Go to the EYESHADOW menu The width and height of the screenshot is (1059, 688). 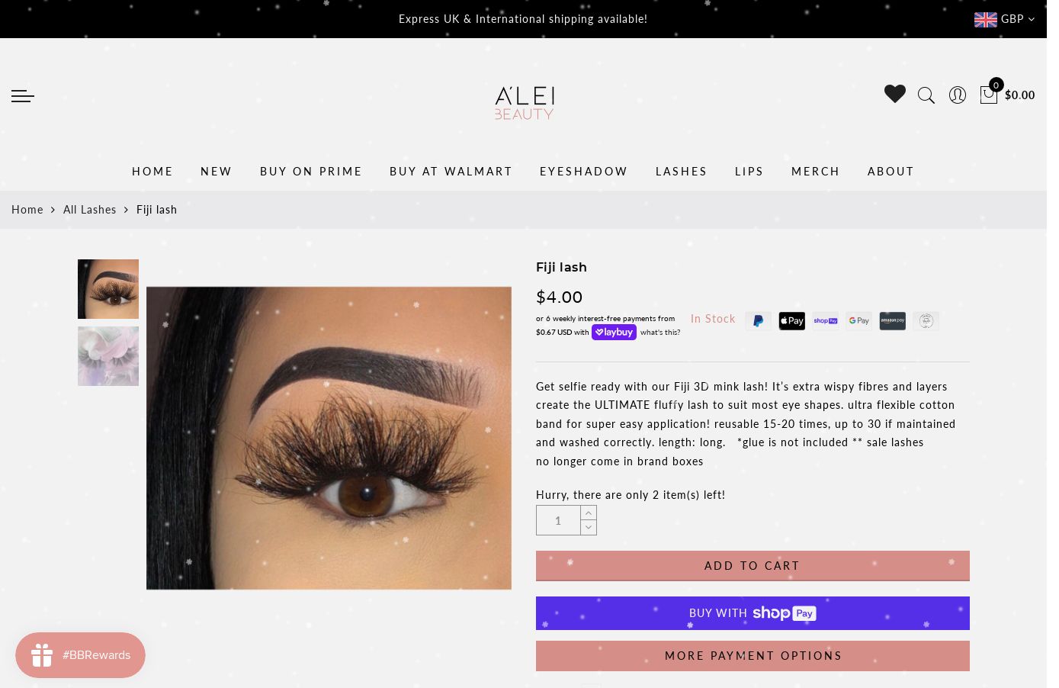(584, 172)
